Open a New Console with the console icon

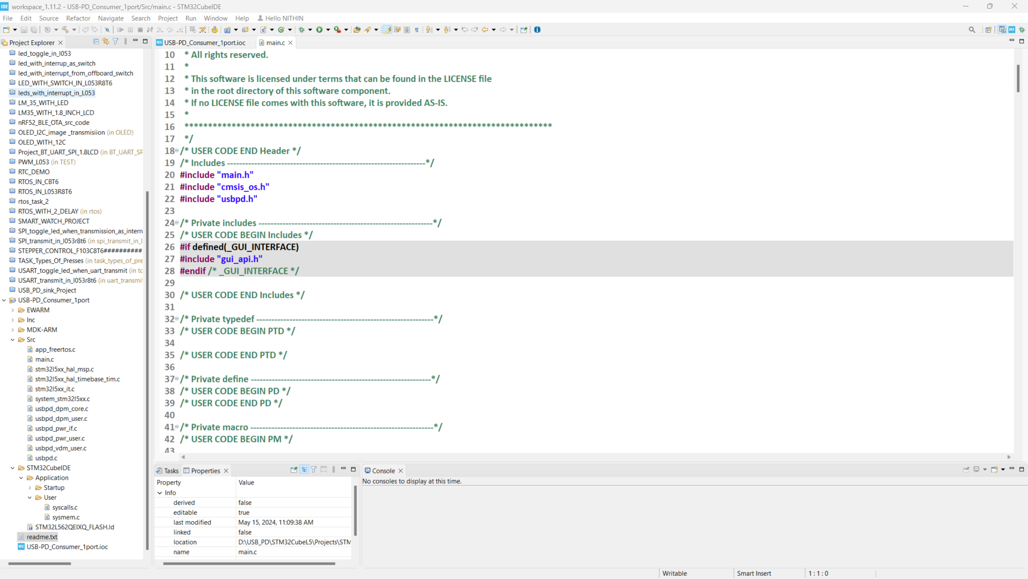[x=994, y=470]
